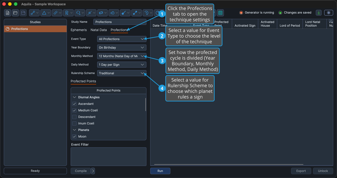The image size is (337, 178).
Task: Select the triangle study toolbar icon
Action: coord(46,13)
